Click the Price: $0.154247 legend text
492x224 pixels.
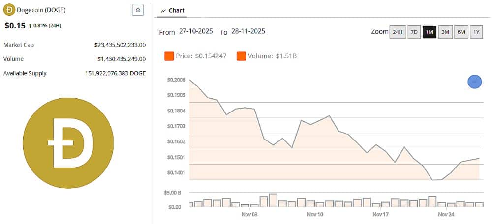pyautogui.click(x=201, y=56)
